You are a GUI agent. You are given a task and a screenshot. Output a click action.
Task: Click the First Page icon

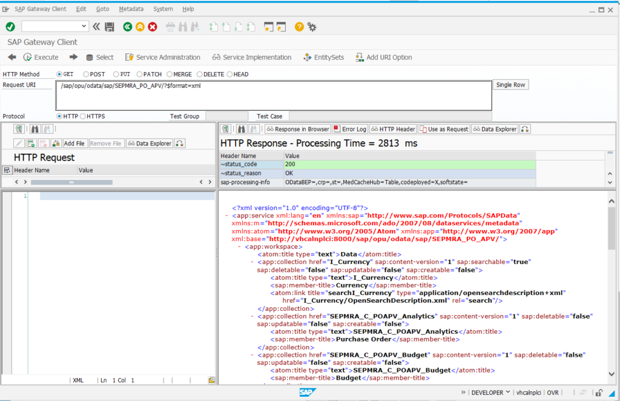pos(214,27)
